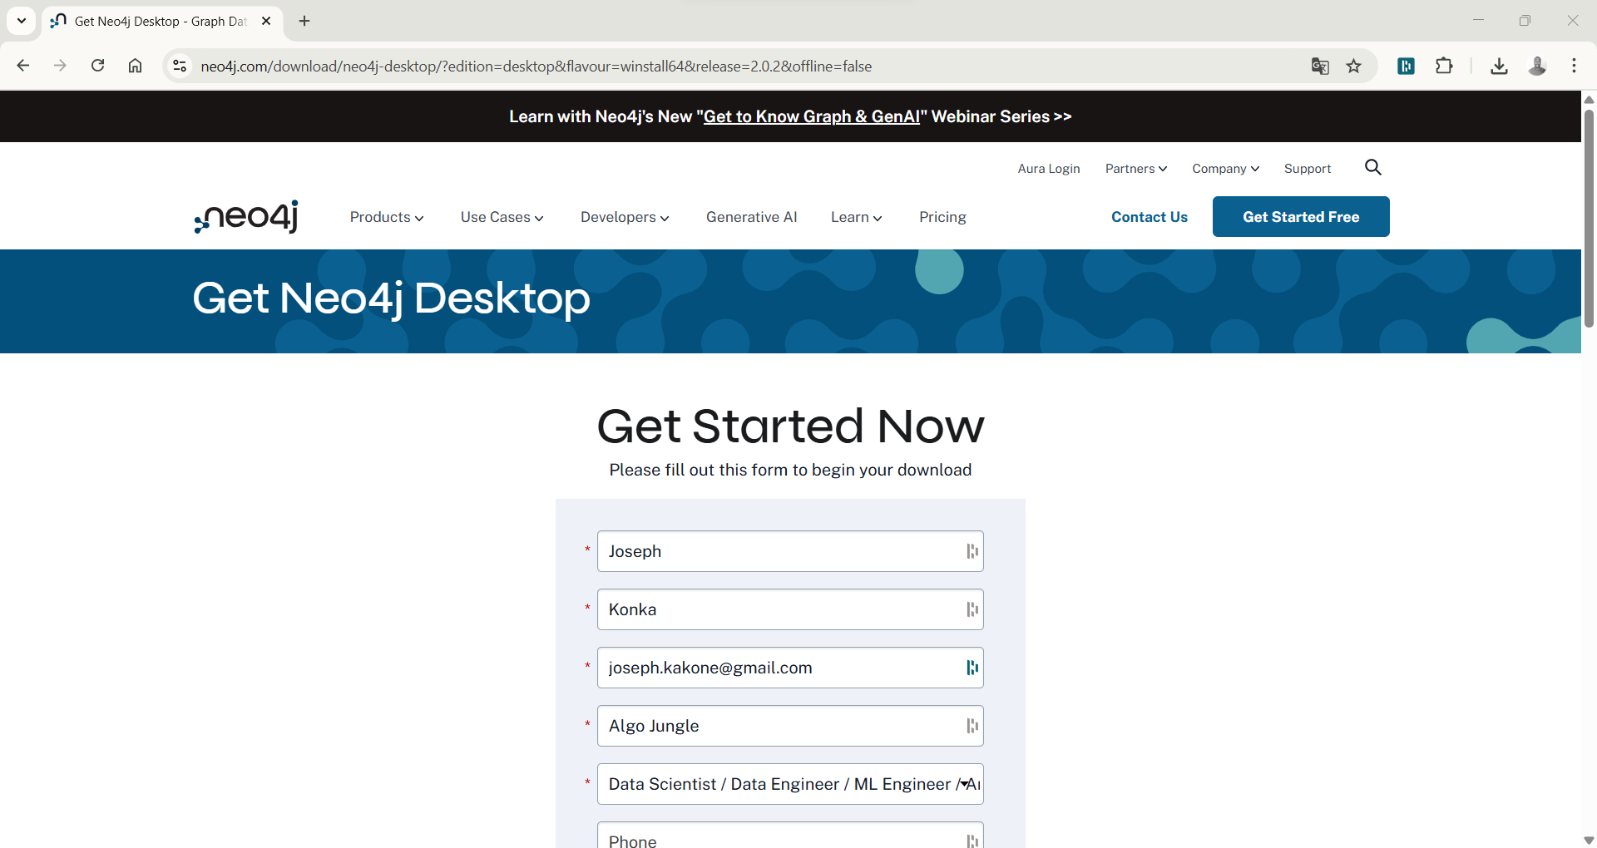The image size is (1597, 848).
Task: Click the forward navigation arrow
Action: [x=60, y=66]
